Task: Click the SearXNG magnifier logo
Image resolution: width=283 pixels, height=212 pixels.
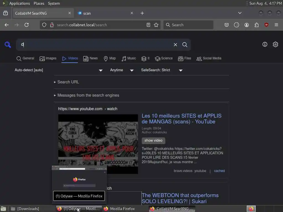Action: (8, 44)
